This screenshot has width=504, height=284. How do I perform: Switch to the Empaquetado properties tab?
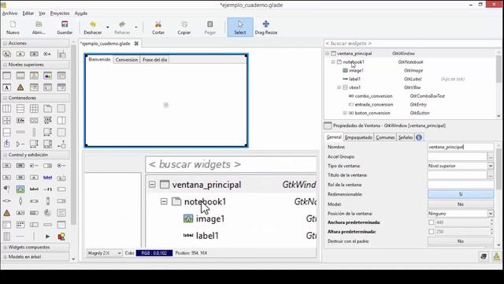click(359, 137)
